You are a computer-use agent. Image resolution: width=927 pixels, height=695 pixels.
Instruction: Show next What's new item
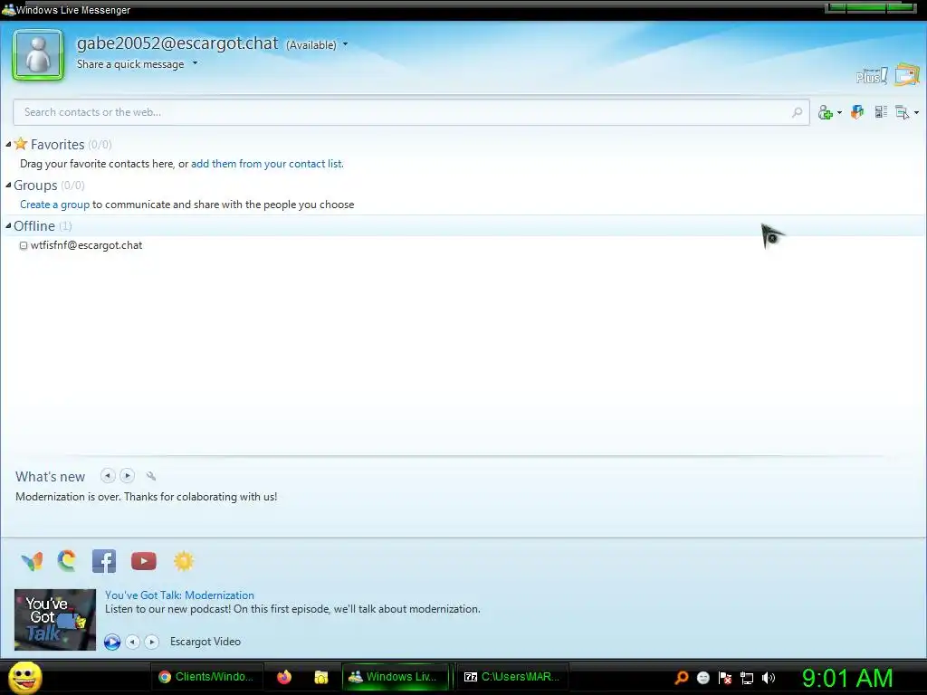(x=127, y=476)
